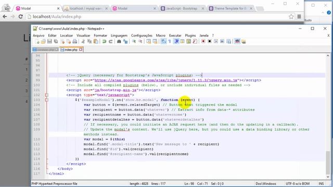Toggle word wrap in the toolbar
Image resolution: width=333 pixels, height=187 pixels.
point(163,42)
